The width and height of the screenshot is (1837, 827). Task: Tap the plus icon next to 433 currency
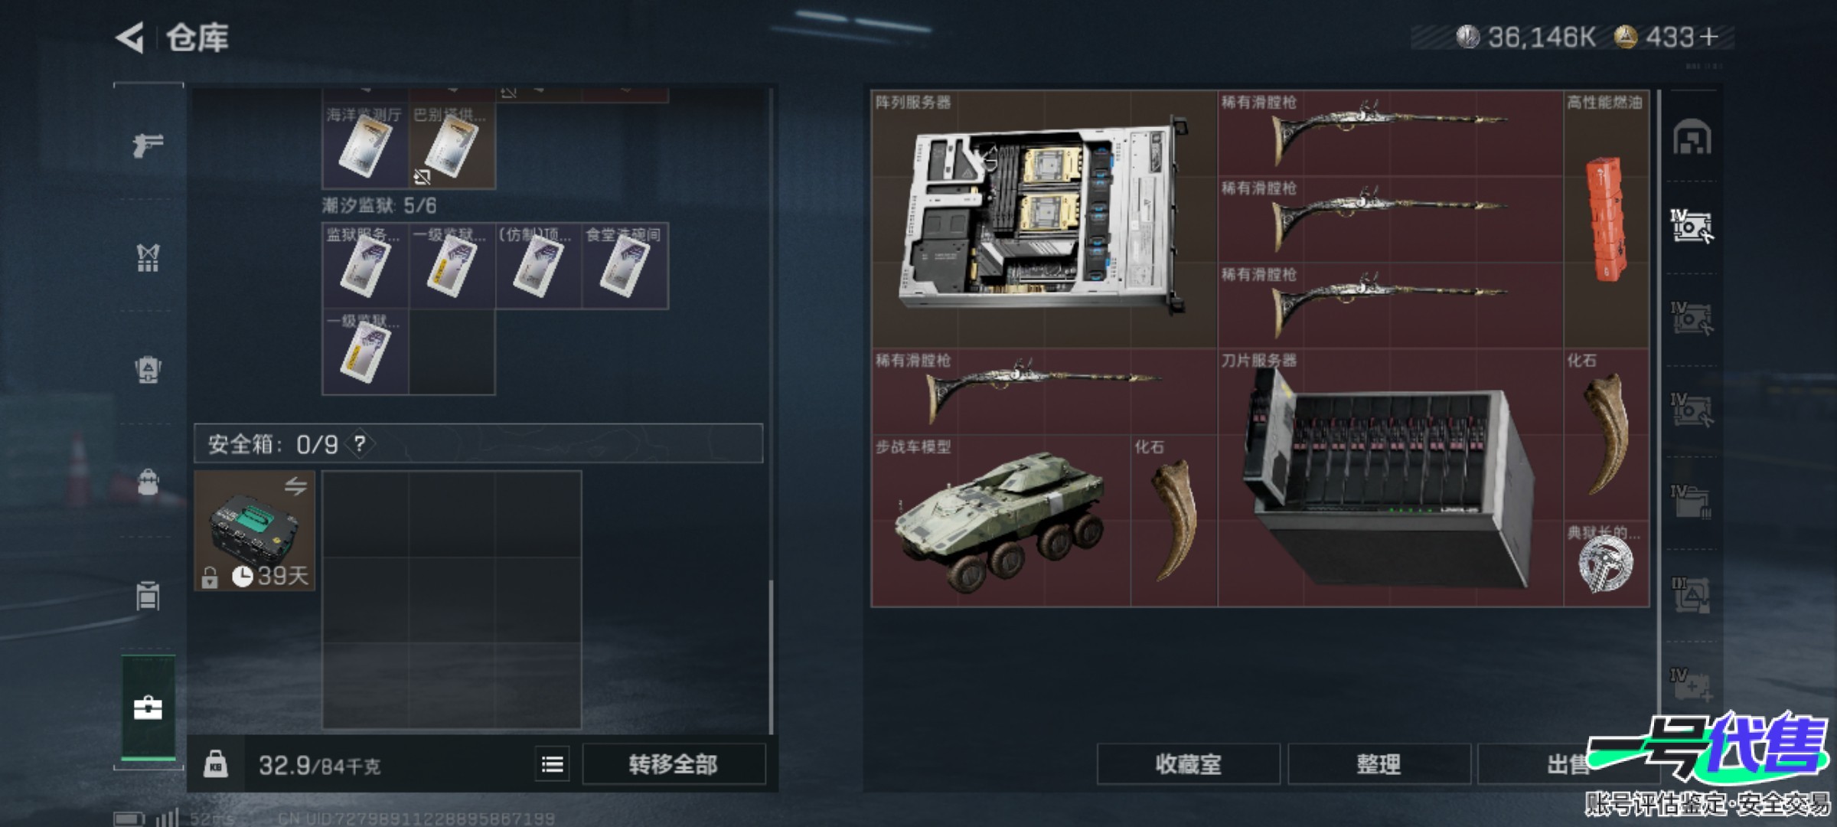[1708, 37]
